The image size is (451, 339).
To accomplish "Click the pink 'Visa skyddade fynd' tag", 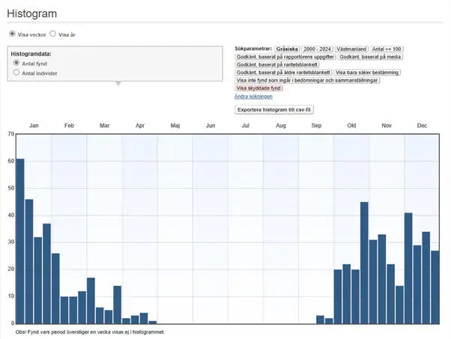I will point(260,88).
